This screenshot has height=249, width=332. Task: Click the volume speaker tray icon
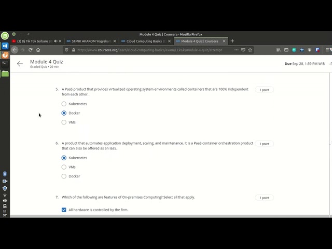[x=5, y=200]
